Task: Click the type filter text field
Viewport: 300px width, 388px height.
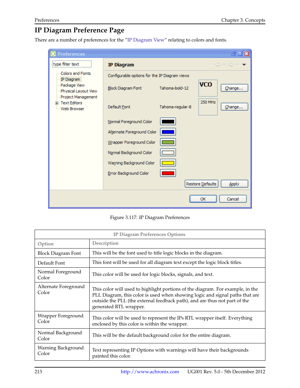Action: 71,64
